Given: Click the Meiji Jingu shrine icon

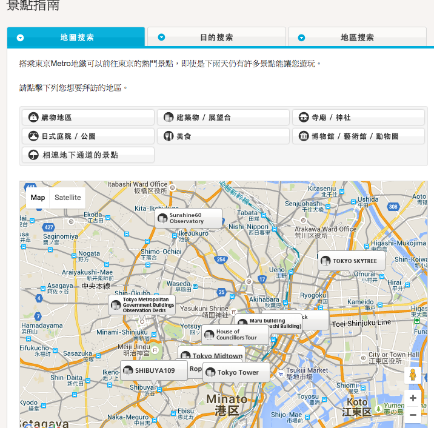Looking at the screenshot, I should tap(155, 350).
